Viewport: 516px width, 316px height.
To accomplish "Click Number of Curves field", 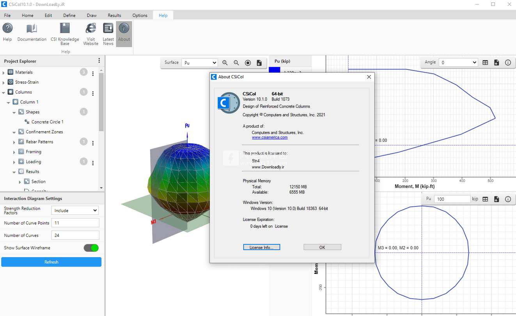I will point(75,235).
